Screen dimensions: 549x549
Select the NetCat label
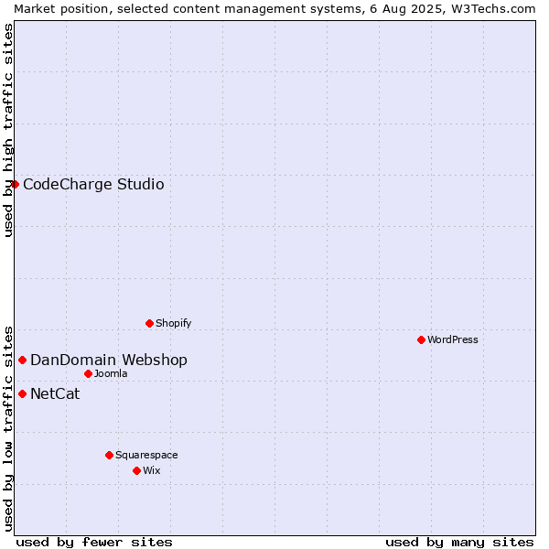55,394
